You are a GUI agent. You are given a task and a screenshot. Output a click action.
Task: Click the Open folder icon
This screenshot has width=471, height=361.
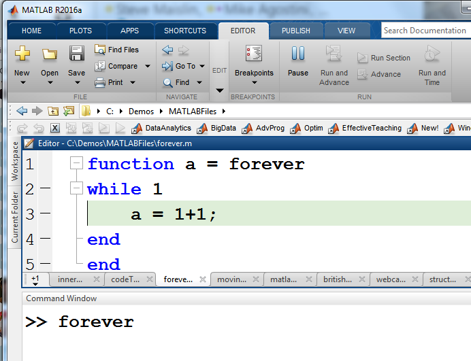tap(49, 54)
